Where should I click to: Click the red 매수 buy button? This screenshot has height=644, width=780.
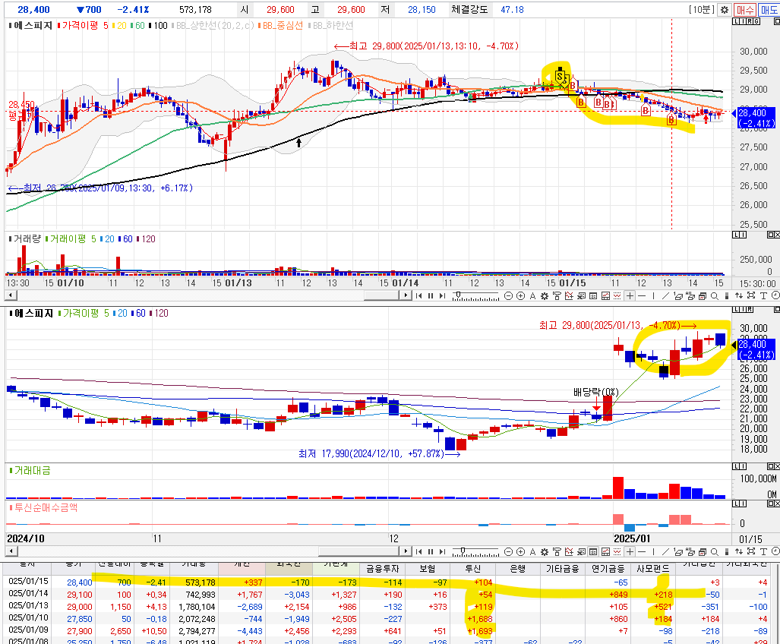tap(744, 9)
